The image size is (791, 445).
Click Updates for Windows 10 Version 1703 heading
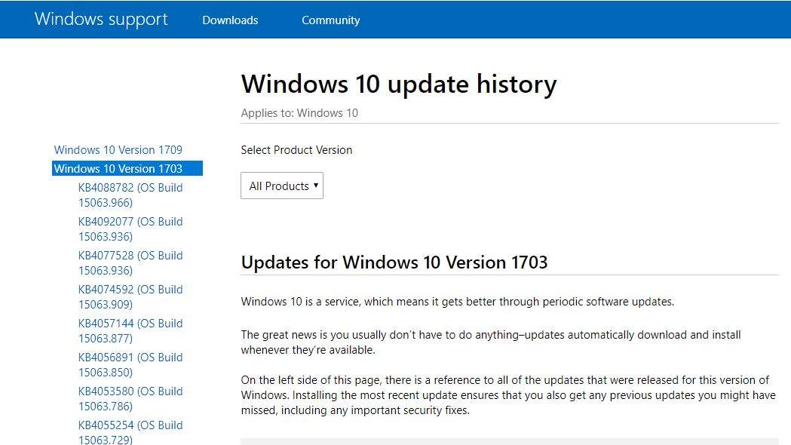[x=394, y=262]
